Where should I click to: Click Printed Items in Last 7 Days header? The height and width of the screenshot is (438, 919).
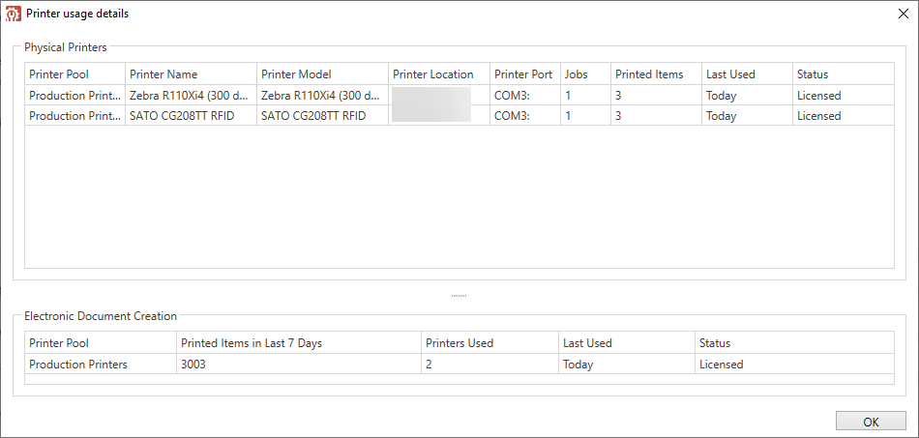click(299, 343)
